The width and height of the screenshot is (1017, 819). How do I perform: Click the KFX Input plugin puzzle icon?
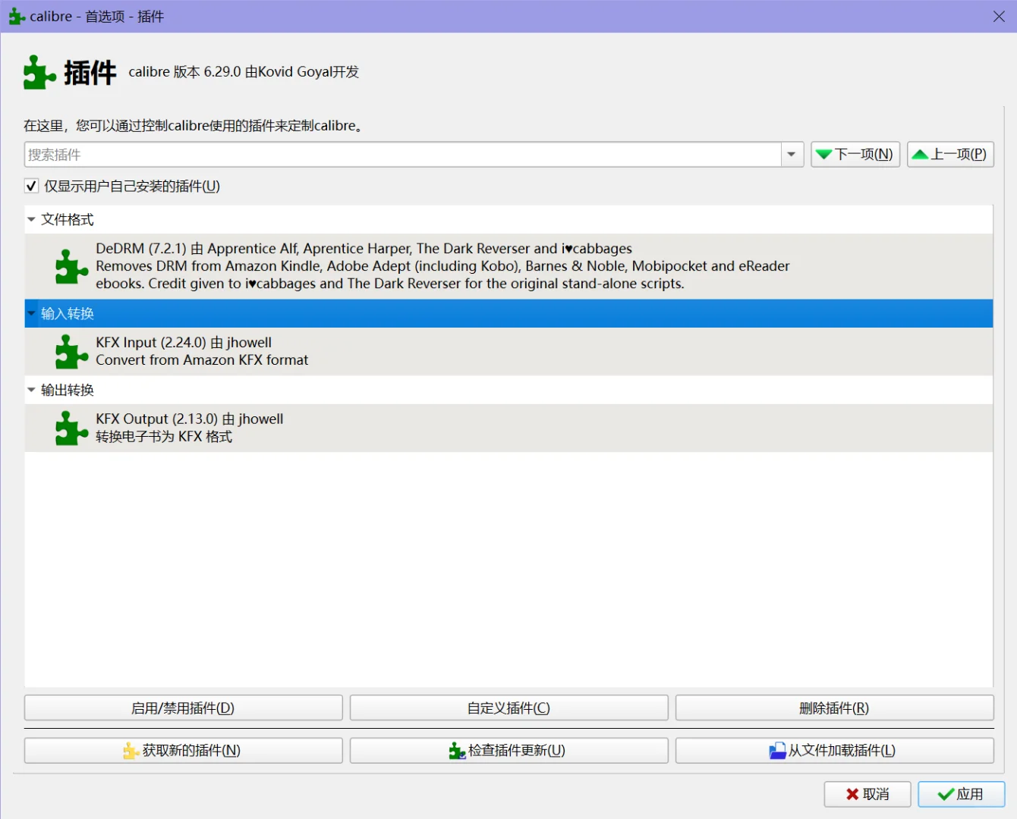tap(72, 351)
